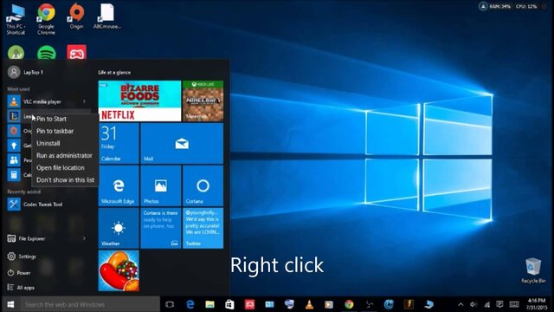554x312 pixels.
Task: Open the 'Cortana is there' phone tile
Action: point(161,228)
